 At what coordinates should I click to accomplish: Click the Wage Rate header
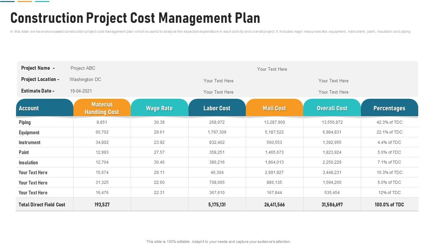coord(159,108)
